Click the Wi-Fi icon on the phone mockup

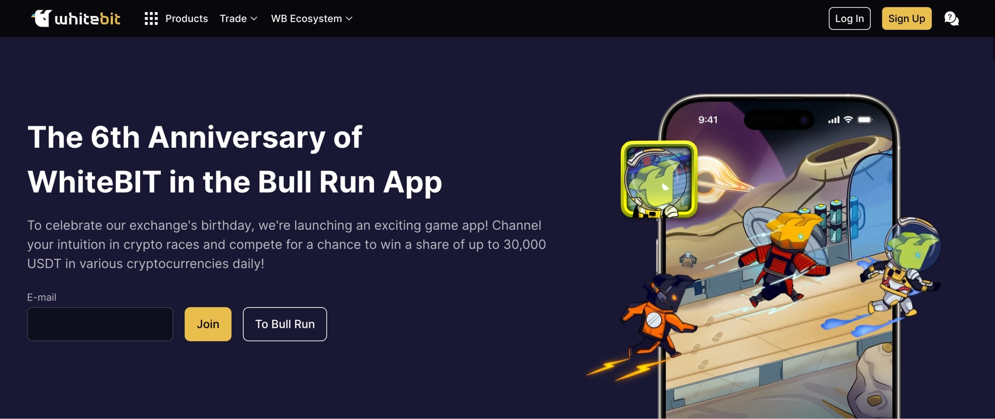tap(848, 120)
